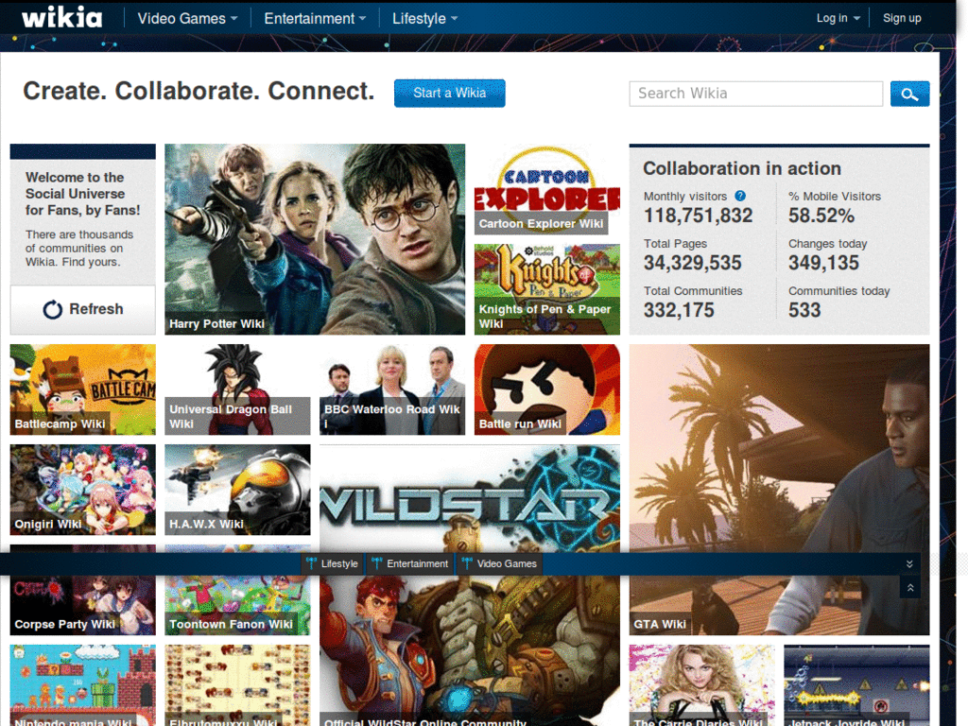The height and width of the screenshot is (726, 968).
Task: Open the Onigiri Wiki tile
Action: (83, 490)
